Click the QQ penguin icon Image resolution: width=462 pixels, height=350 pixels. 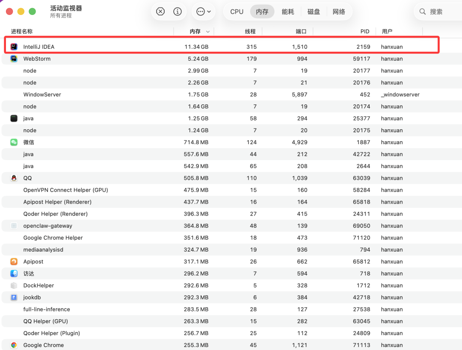click(x=14, y=178)
